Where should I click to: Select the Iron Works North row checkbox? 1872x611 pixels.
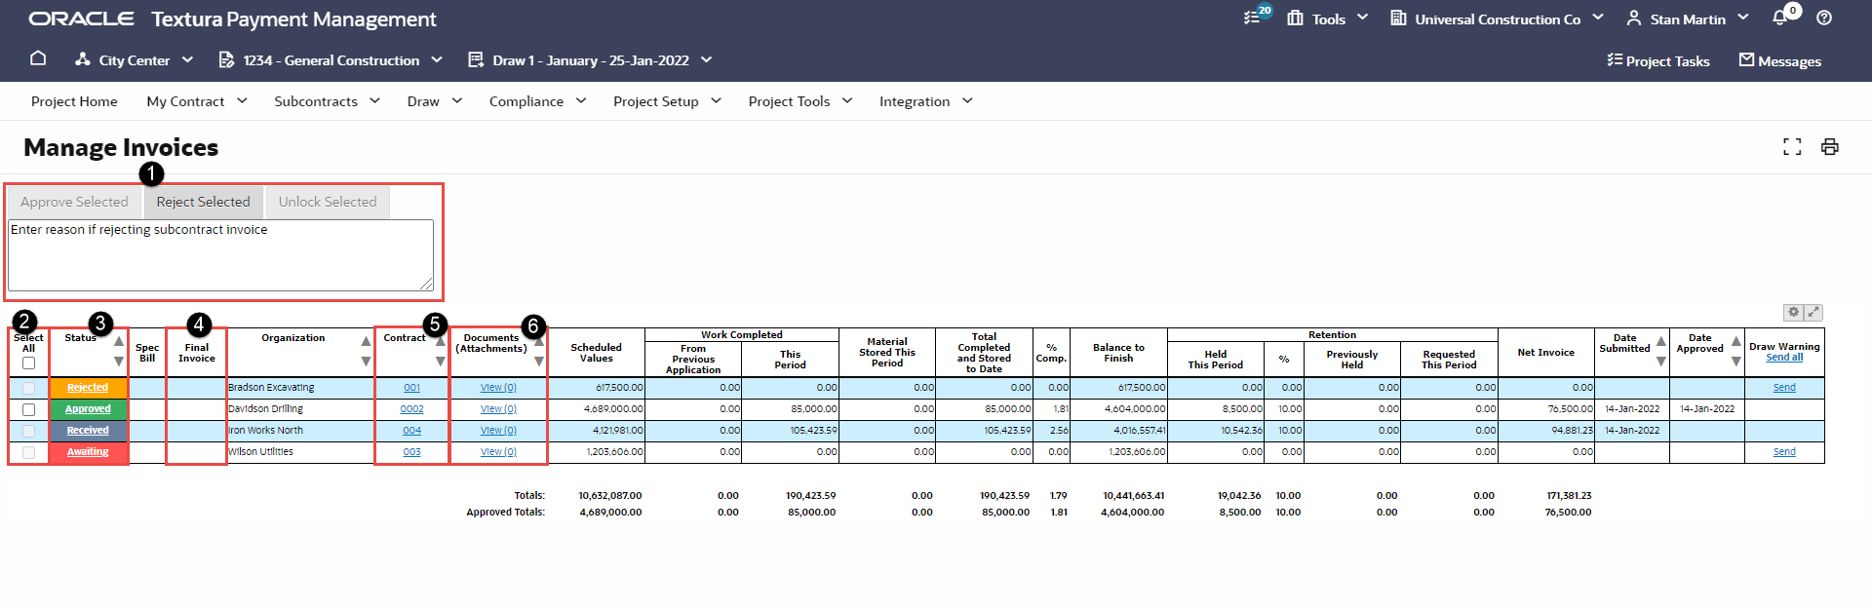(x=28, y=431)
